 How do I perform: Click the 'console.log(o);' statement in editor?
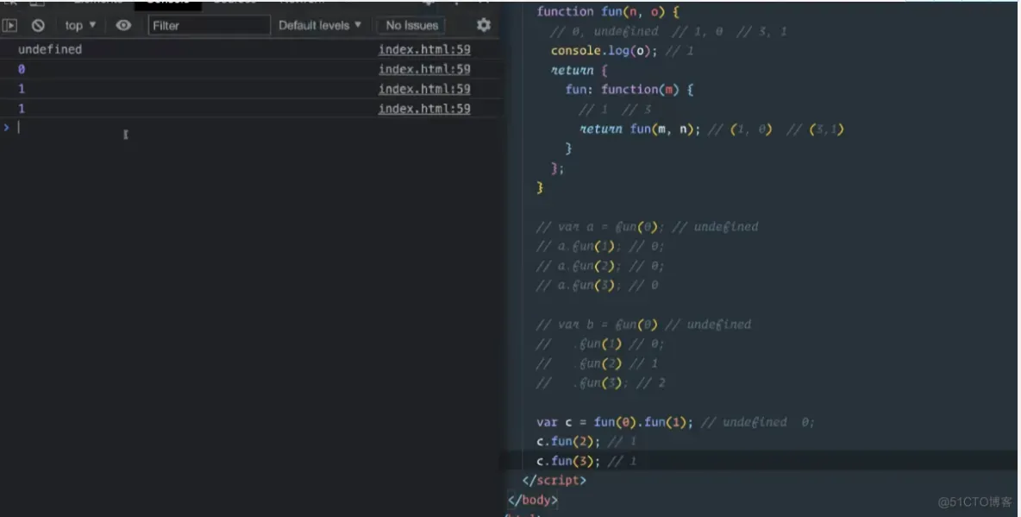[604, 51]
